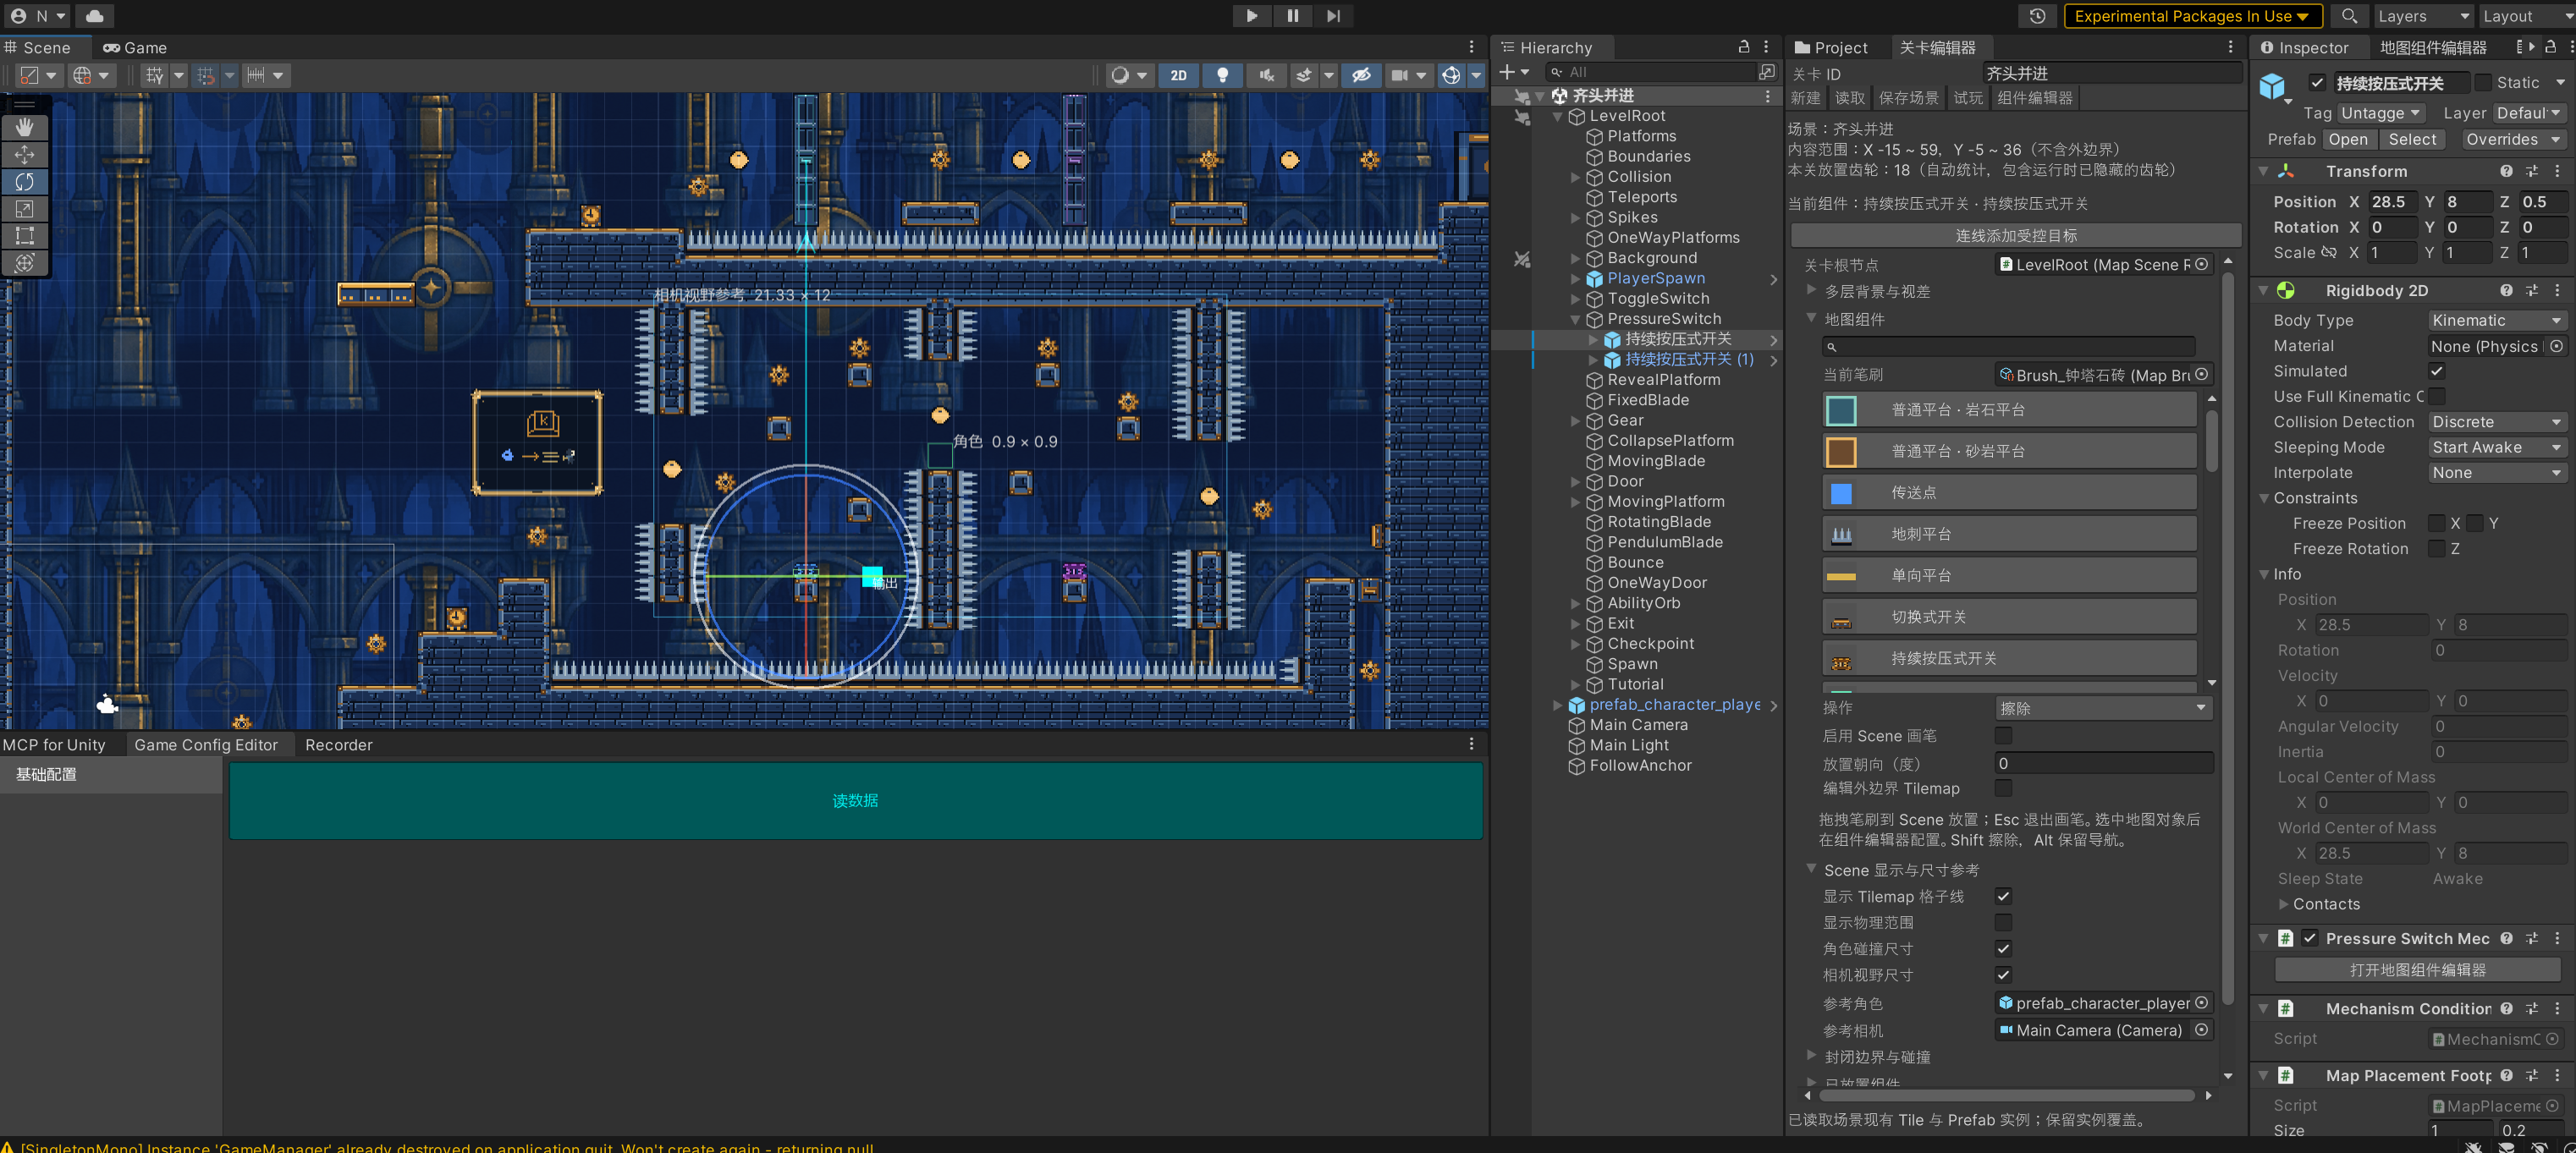
Task: Select the 普通平台·砂岩平台 brush swatch
Action: pos(1841,452)
